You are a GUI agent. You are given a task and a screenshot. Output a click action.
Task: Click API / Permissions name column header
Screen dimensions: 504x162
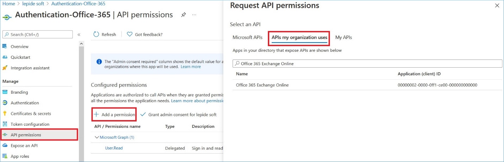coord(117,126)
